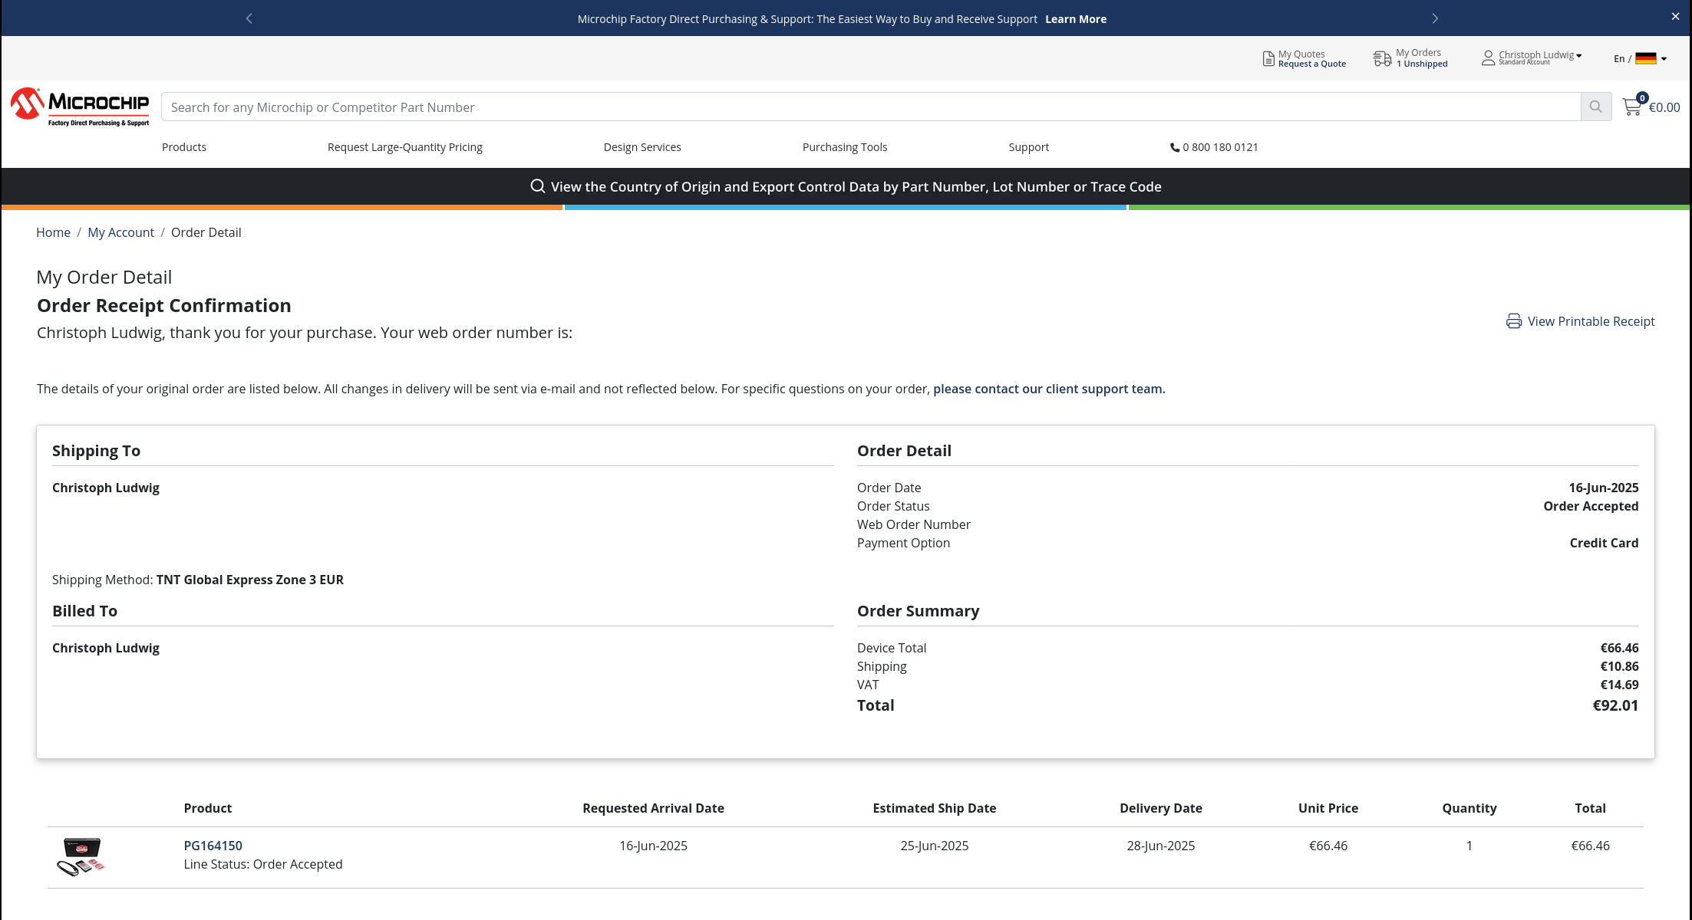Open language and country flag dropdown
Viewport: 1692px width, 920px height.
click(x=1644, y=58)
